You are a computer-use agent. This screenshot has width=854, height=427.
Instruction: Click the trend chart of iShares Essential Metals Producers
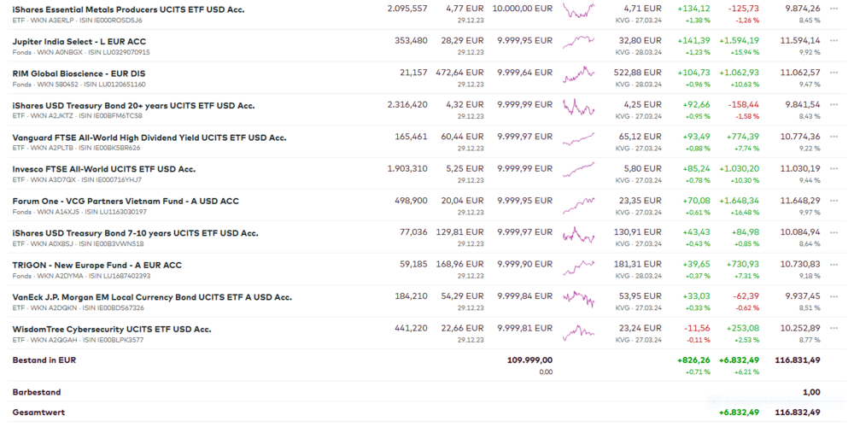(578, 10)
